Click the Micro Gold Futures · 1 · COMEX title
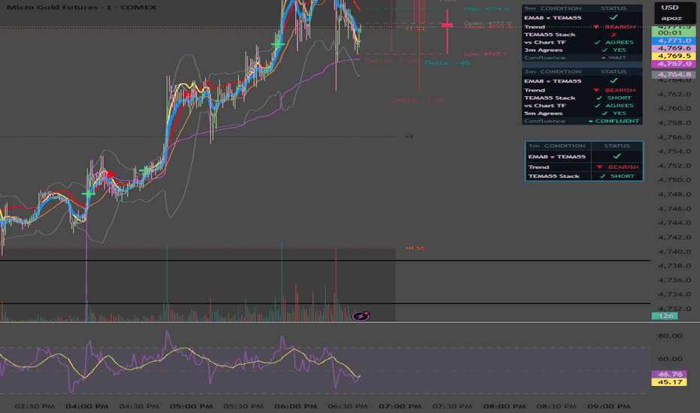 pos(82,8)
